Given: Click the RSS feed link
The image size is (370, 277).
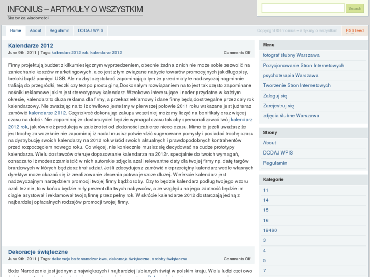Looking at the screenshot, I should (x=355, y=30).
